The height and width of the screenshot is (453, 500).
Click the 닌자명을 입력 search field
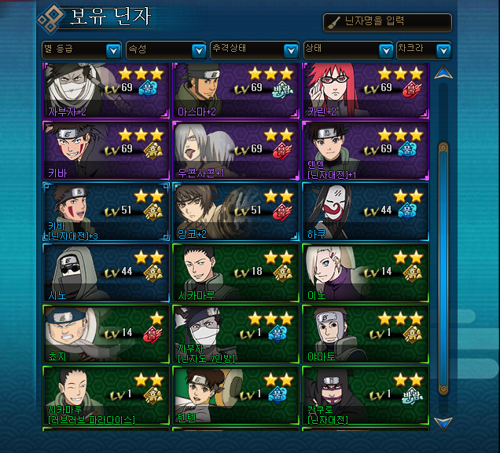(x=388, y=23)
